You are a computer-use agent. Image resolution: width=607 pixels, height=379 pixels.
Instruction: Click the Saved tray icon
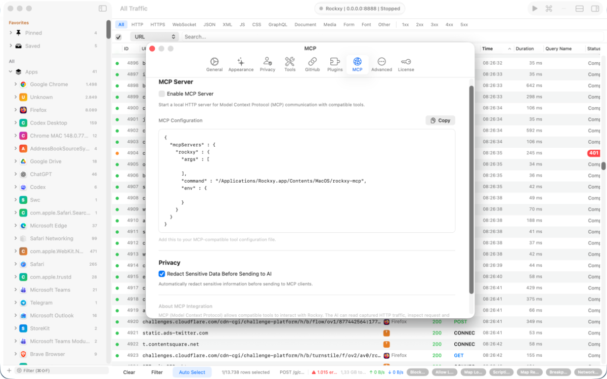(19, 46)
